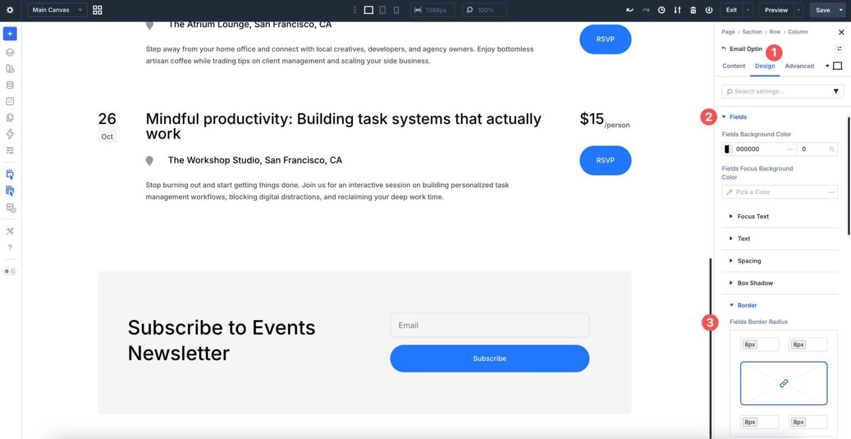The width and height of the screenshot is (851, 439).
Task: Click the lightning bolt sidebar icon
Action: point(10,134)
